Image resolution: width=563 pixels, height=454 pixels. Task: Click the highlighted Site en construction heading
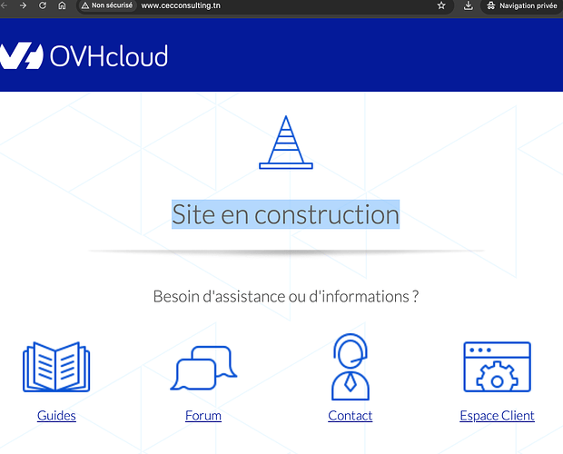pyautogui.click(x=285, y=214)
